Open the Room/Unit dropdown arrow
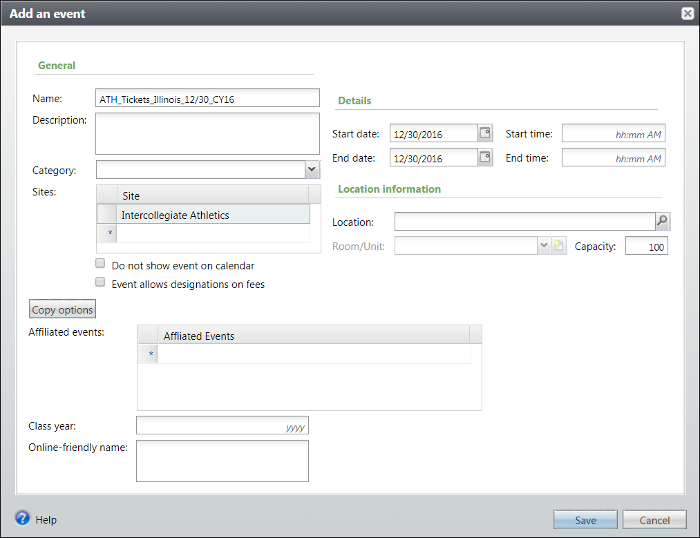Viewport: 700px width, 538px height. pos(543,246)
